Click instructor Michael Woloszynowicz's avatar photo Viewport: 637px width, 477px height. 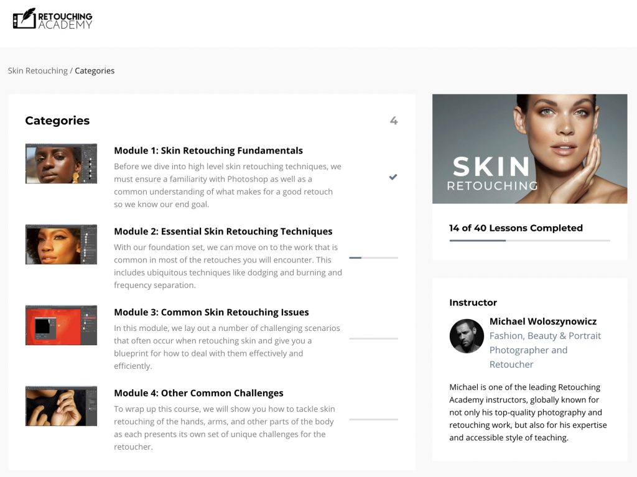[x=467, y=336]
